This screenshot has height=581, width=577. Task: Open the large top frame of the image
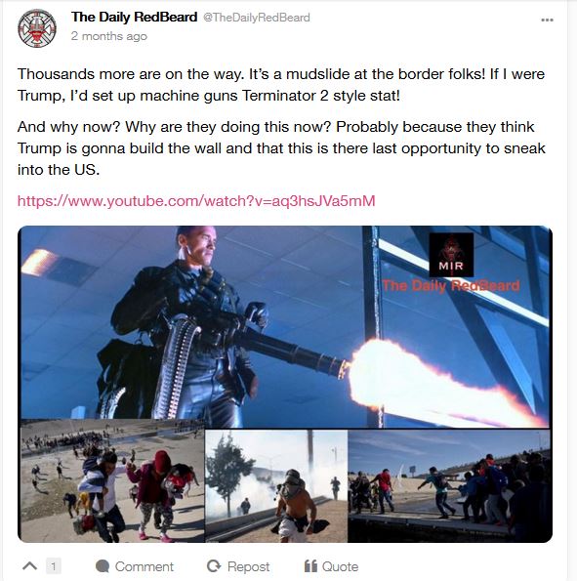click(x=285, y=326)
